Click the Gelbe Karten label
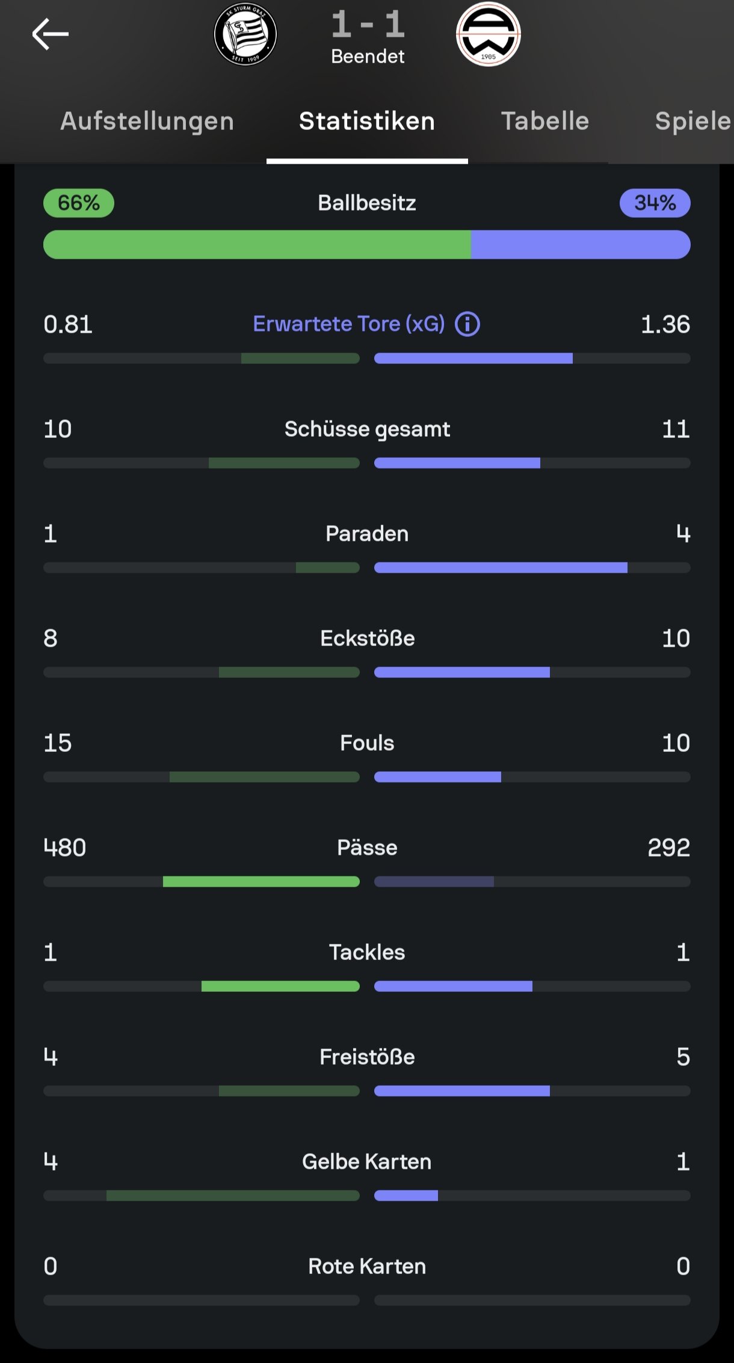This screenshot has height=1363, width=734. coord(367,1161)
